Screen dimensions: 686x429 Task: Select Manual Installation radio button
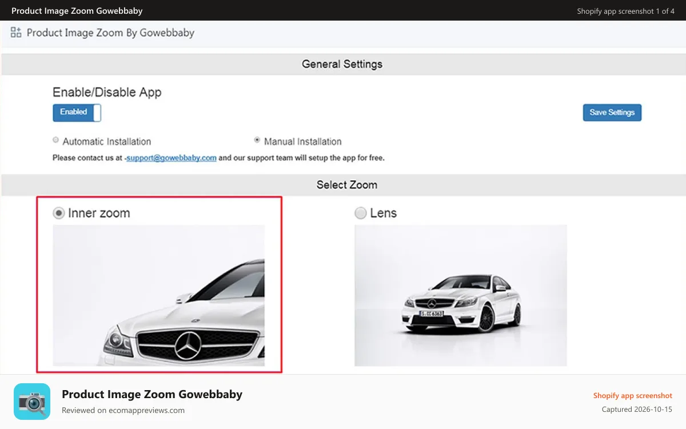[x=257, y=140]
